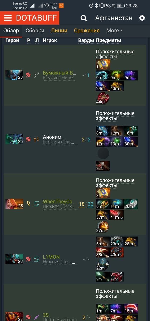Expand the More tab dropdown
150x321 pixels.
[x=114, y=31]
